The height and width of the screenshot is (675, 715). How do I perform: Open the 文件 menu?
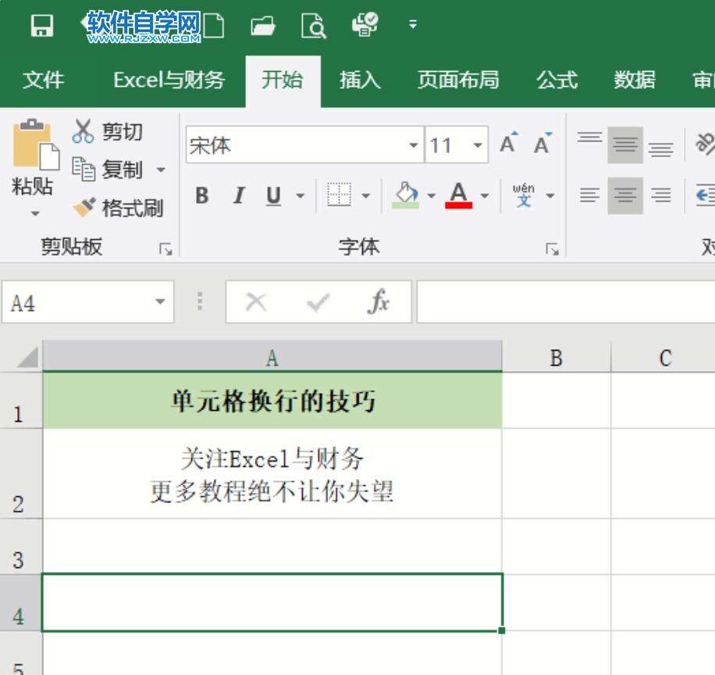pyautogui.click(x=44, y=80)
